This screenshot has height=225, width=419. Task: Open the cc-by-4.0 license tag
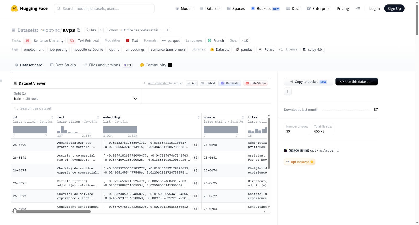tap(312, 49)
